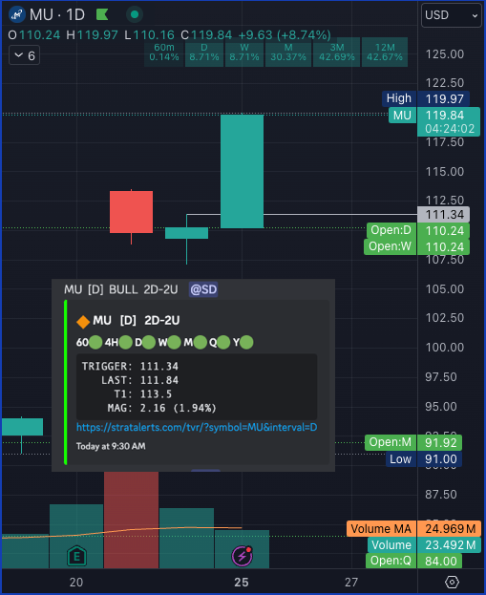Click the High 119.97 price label
This screenshot has height=595, width=486.
tap(426, 98)
